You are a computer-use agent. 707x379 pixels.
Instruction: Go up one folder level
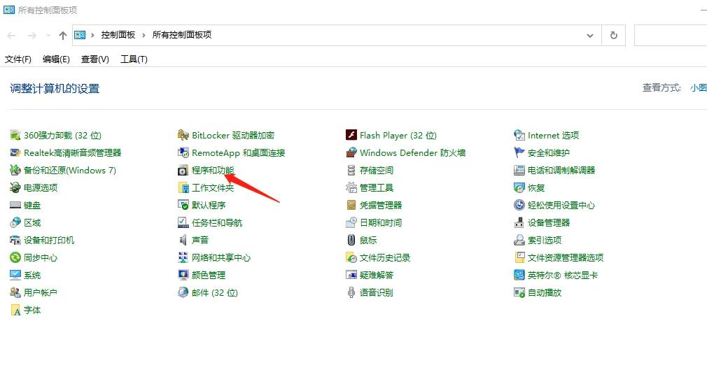[x=63, y=35]
